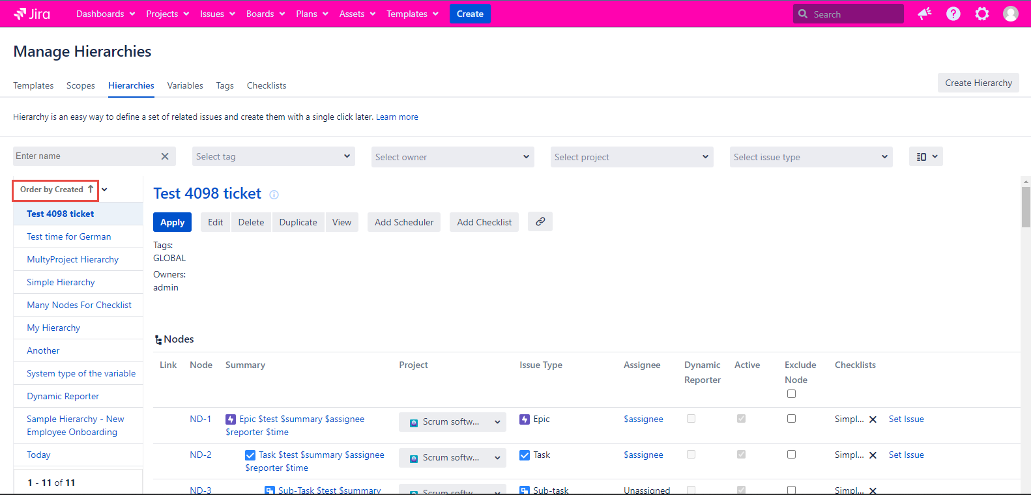Click the info icon beside Test 4098 ticket
This screenshot has width=1031, height=495.
click(274, 195)
